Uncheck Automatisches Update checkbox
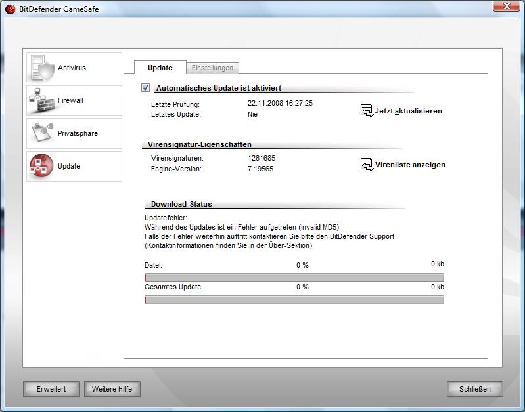Screen dimensions: 525x412 (145, 88)
